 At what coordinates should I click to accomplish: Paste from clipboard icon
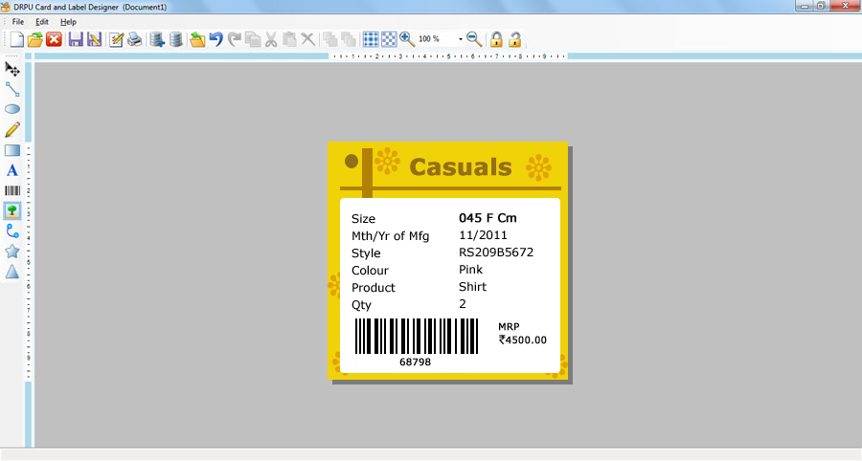(289, 39)
